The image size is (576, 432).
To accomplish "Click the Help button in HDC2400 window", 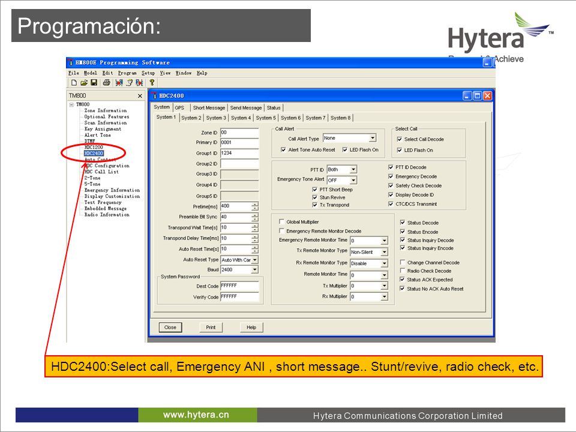I will tap(251, 328).
